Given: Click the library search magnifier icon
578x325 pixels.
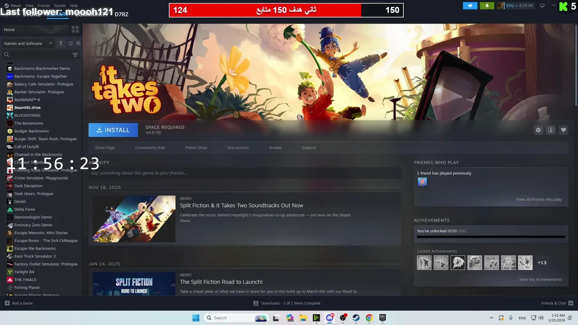Looking at the screenshot, I should click(6, 55).
